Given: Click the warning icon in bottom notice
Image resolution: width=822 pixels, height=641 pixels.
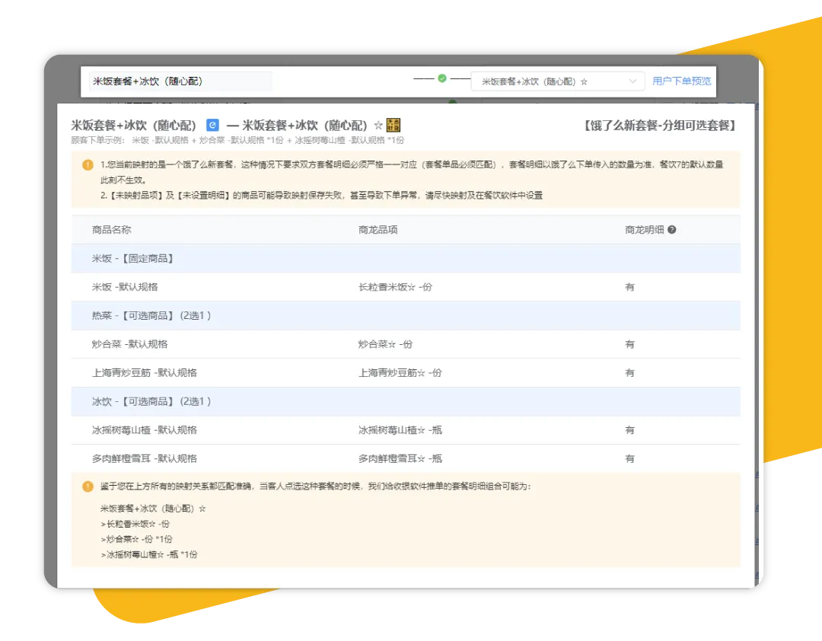Looking at the screenshot, I should [x=88, y=486].
